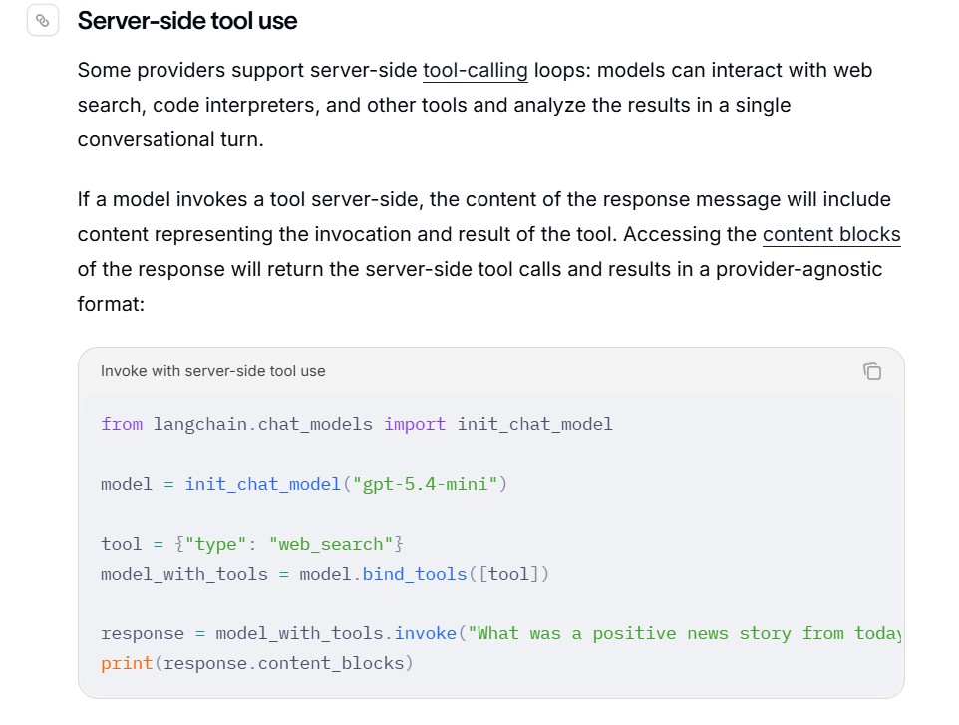The width and height of the screenshot is (959, 725).
Task: Click the anchor link icon beside the heading
Action: pyautogui.click(x=43, y=21)
